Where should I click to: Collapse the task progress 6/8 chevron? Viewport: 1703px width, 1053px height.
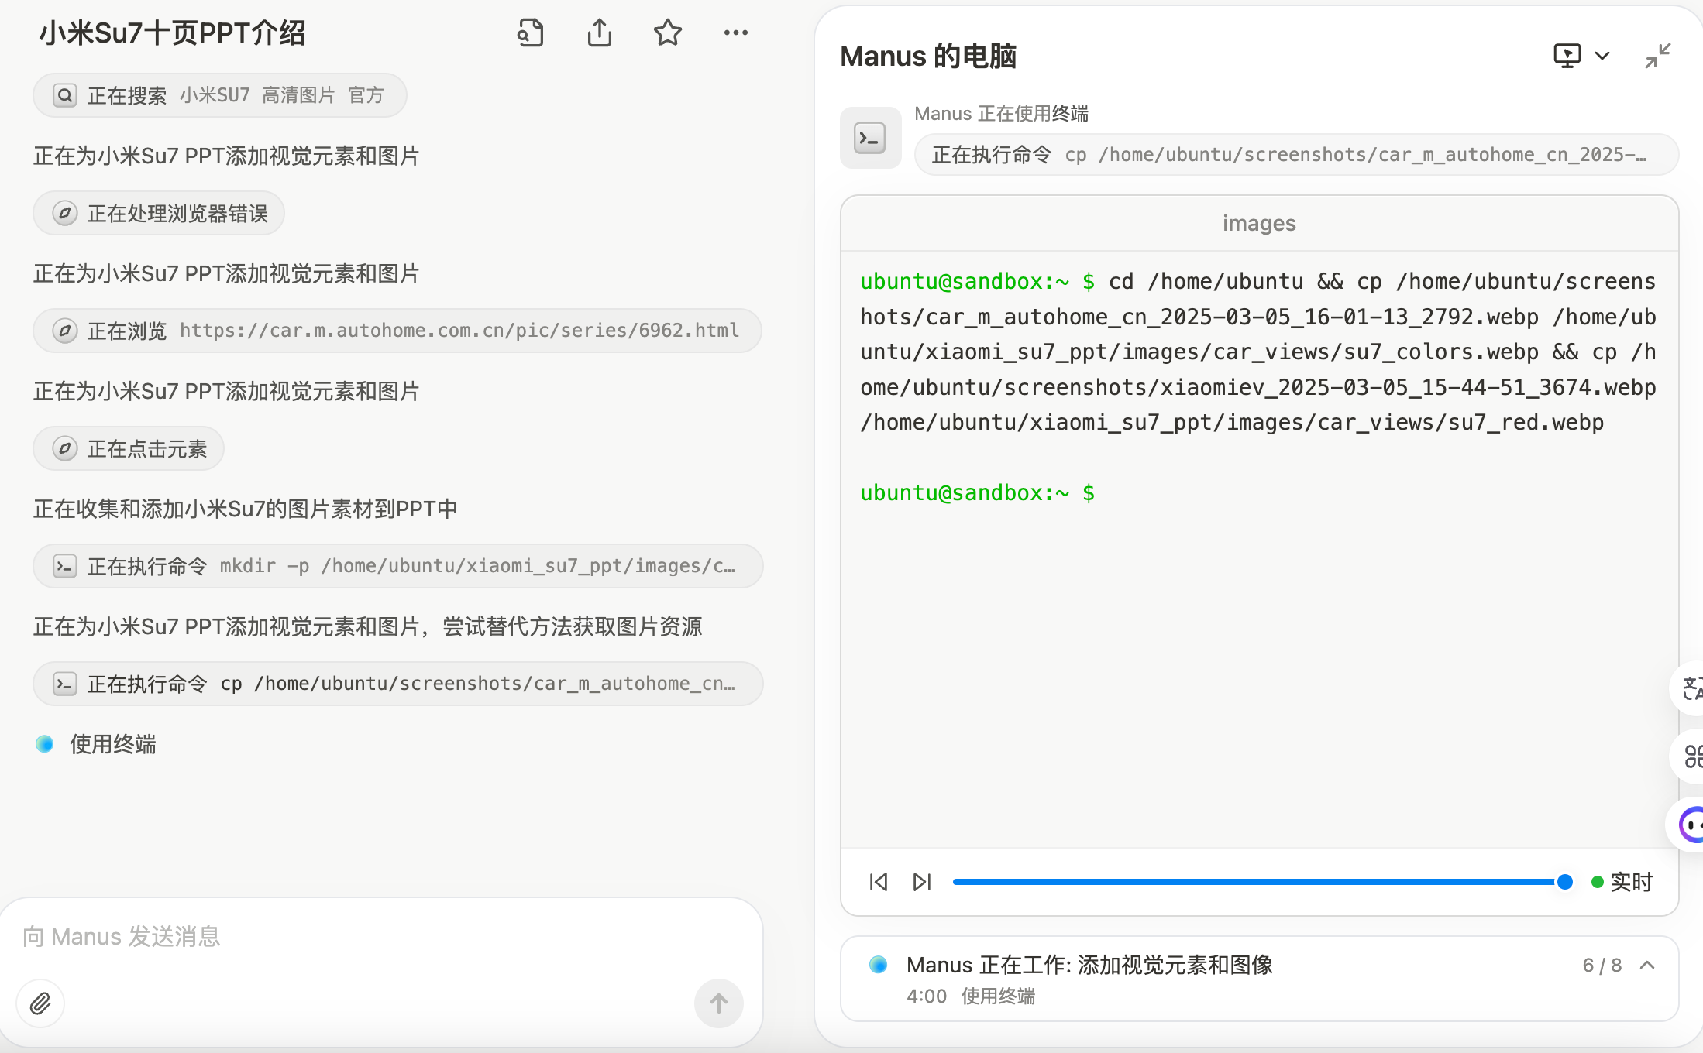[1647, 965]
